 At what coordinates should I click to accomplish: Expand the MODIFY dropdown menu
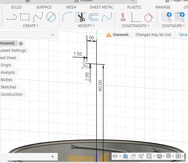pyautogui.click(x=86, y=26)
